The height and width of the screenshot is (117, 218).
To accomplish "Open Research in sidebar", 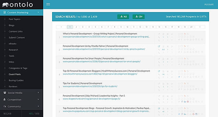I will 13,50.
